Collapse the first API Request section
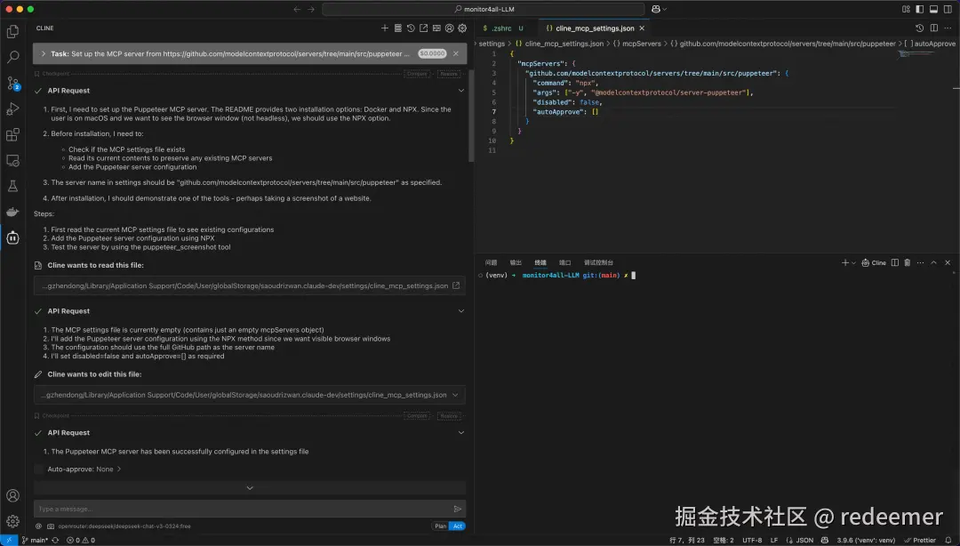The height and width of the screenshot is (546, 960). click(x=461, y=91)
